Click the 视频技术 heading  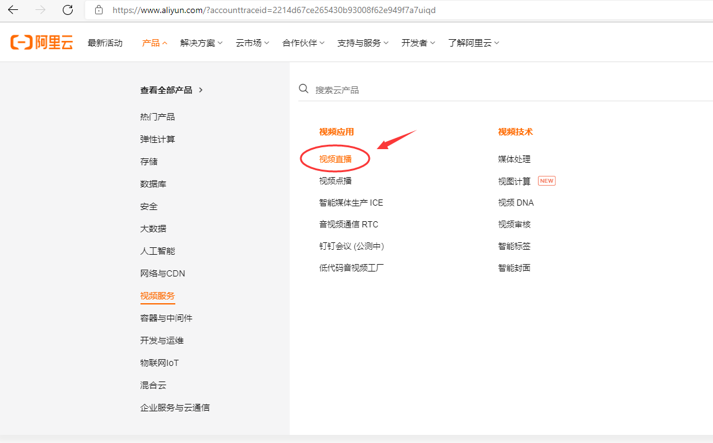[515, 132]
